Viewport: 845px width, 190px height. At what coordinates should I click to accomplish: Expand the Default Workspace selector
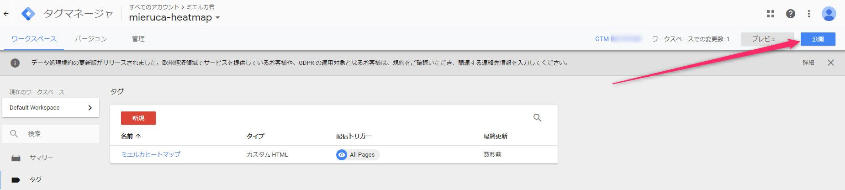tap(51, 108)
